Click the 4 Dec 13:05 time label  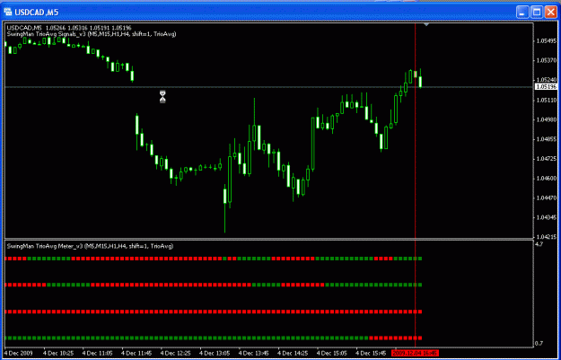click(x=215, y=353)
